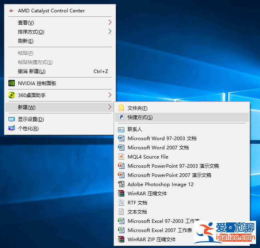Select 撤消 新建(U) undo entry
This screenshot has width=260, height=248.
(x=60, y=71)
